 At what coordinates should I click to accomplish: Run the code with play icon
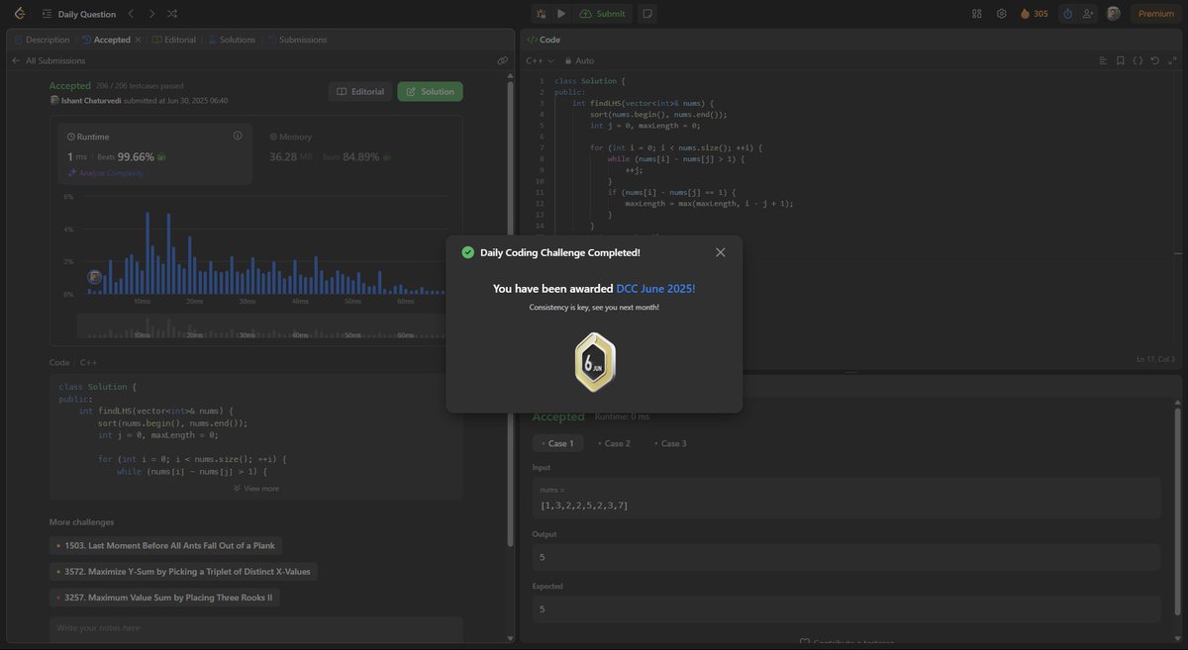tap(561, 14)
